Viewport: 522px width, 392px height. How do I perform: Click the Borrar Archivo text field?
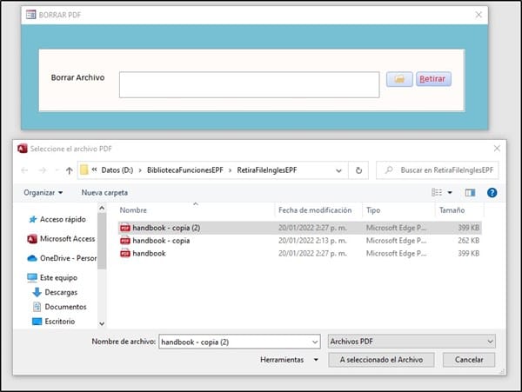tap(249, 84)
